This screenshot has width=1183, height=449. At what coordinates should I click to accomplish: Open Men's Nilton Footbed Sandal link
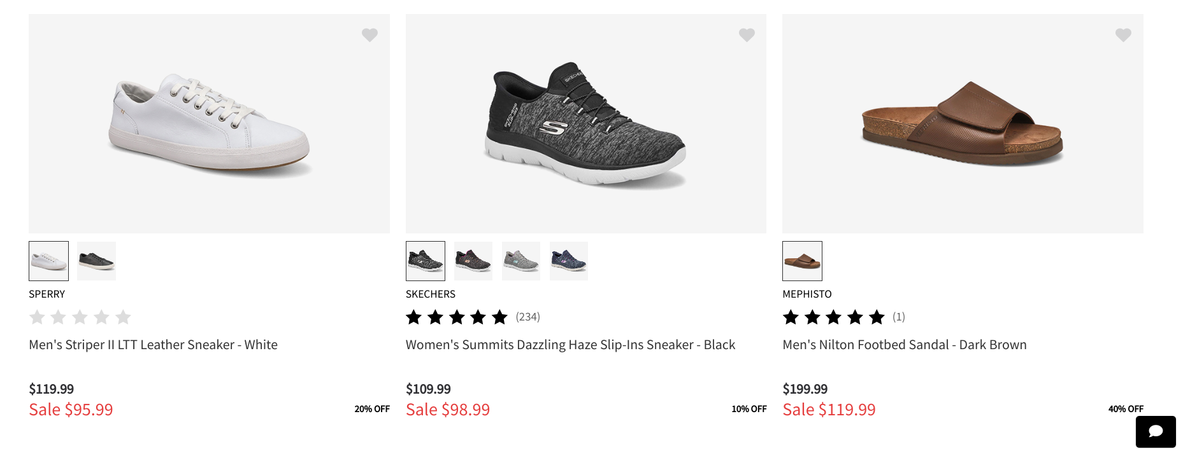coord(904,345)
